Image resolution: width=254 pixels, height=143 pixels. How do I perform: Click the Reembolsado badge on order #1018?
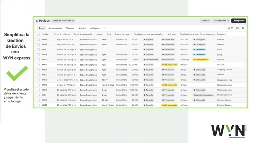pos(151,60)
